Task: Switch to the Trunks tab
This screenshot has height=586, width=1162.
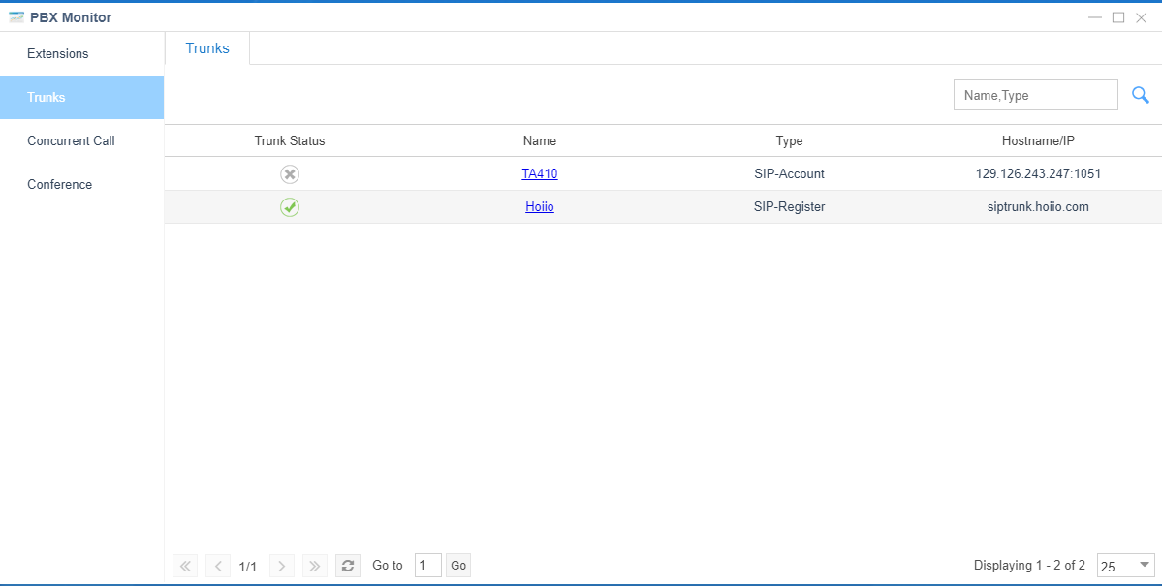Action: tap(207, 48)
